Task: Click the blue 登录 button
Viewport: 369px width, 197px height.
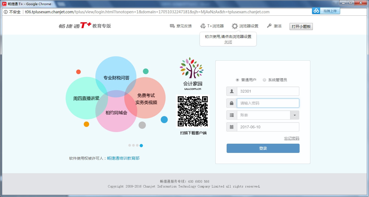Action: click(263, 148)
